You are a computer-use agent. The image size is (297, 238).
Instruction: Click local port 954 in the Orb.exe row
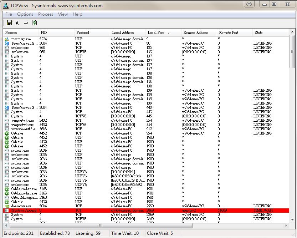click(149, 133)
